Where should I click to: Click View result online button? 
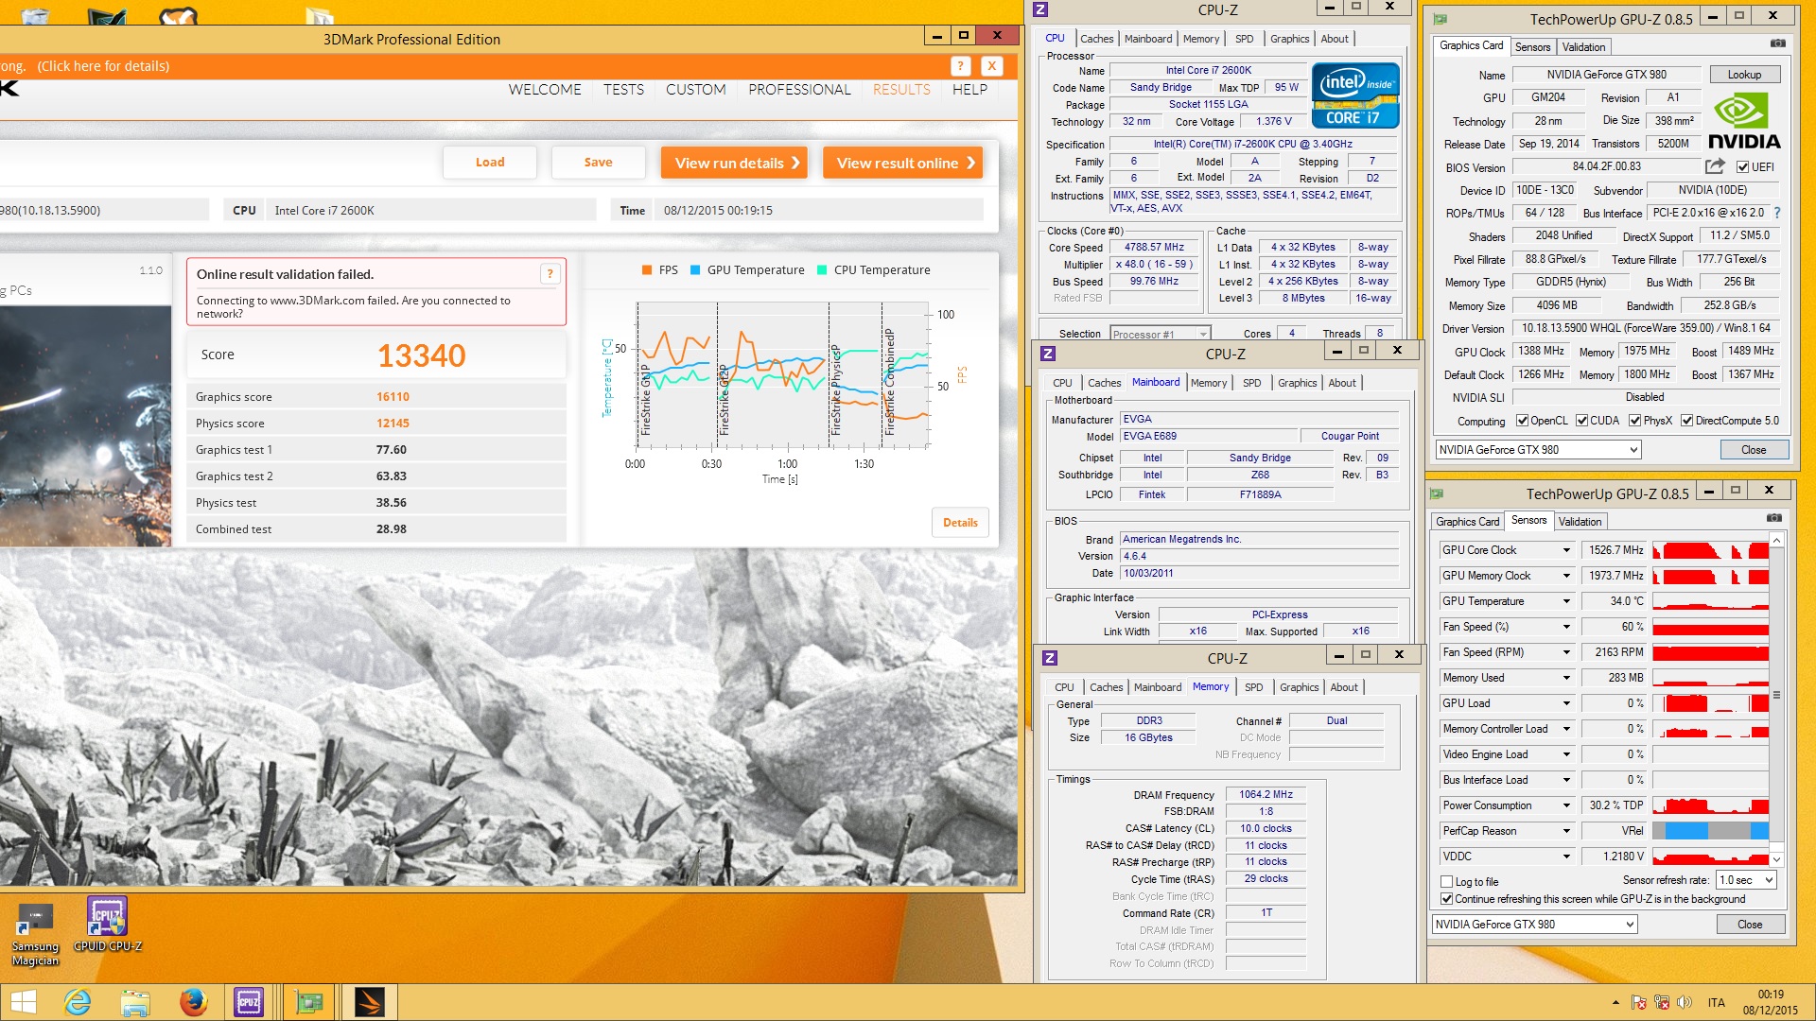[x=902, y=163]
